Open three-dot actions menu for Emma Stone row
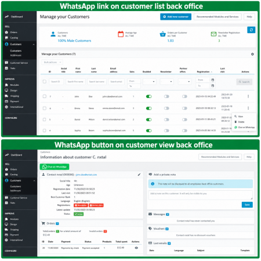This screenshot has width=261, height=261. point(248,108)
